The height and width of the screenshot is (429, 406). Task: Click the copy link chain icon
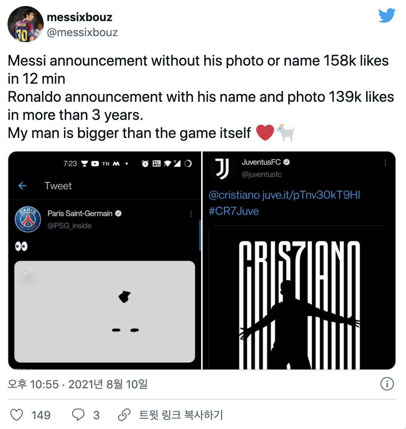click(x=124, y=415)
